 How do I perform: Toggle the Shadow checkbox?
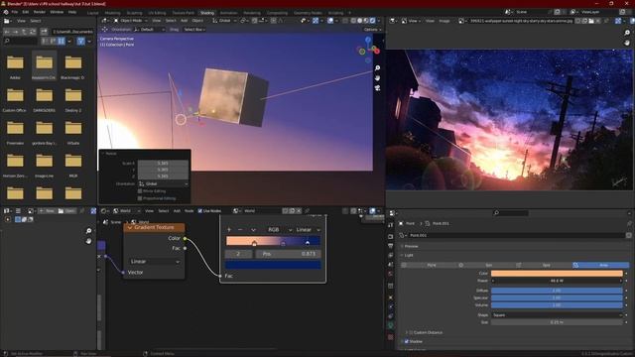click(407, 341)
